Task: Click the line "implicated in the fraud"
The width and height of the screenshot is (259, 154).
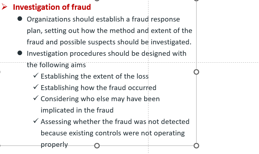Action: coord(77,110)
